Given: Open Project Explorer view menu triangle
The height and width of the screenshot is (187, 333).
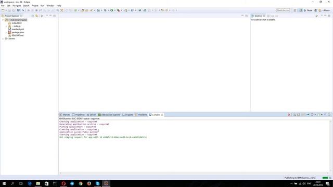Looking at the screenshot, I should [47, 16].
